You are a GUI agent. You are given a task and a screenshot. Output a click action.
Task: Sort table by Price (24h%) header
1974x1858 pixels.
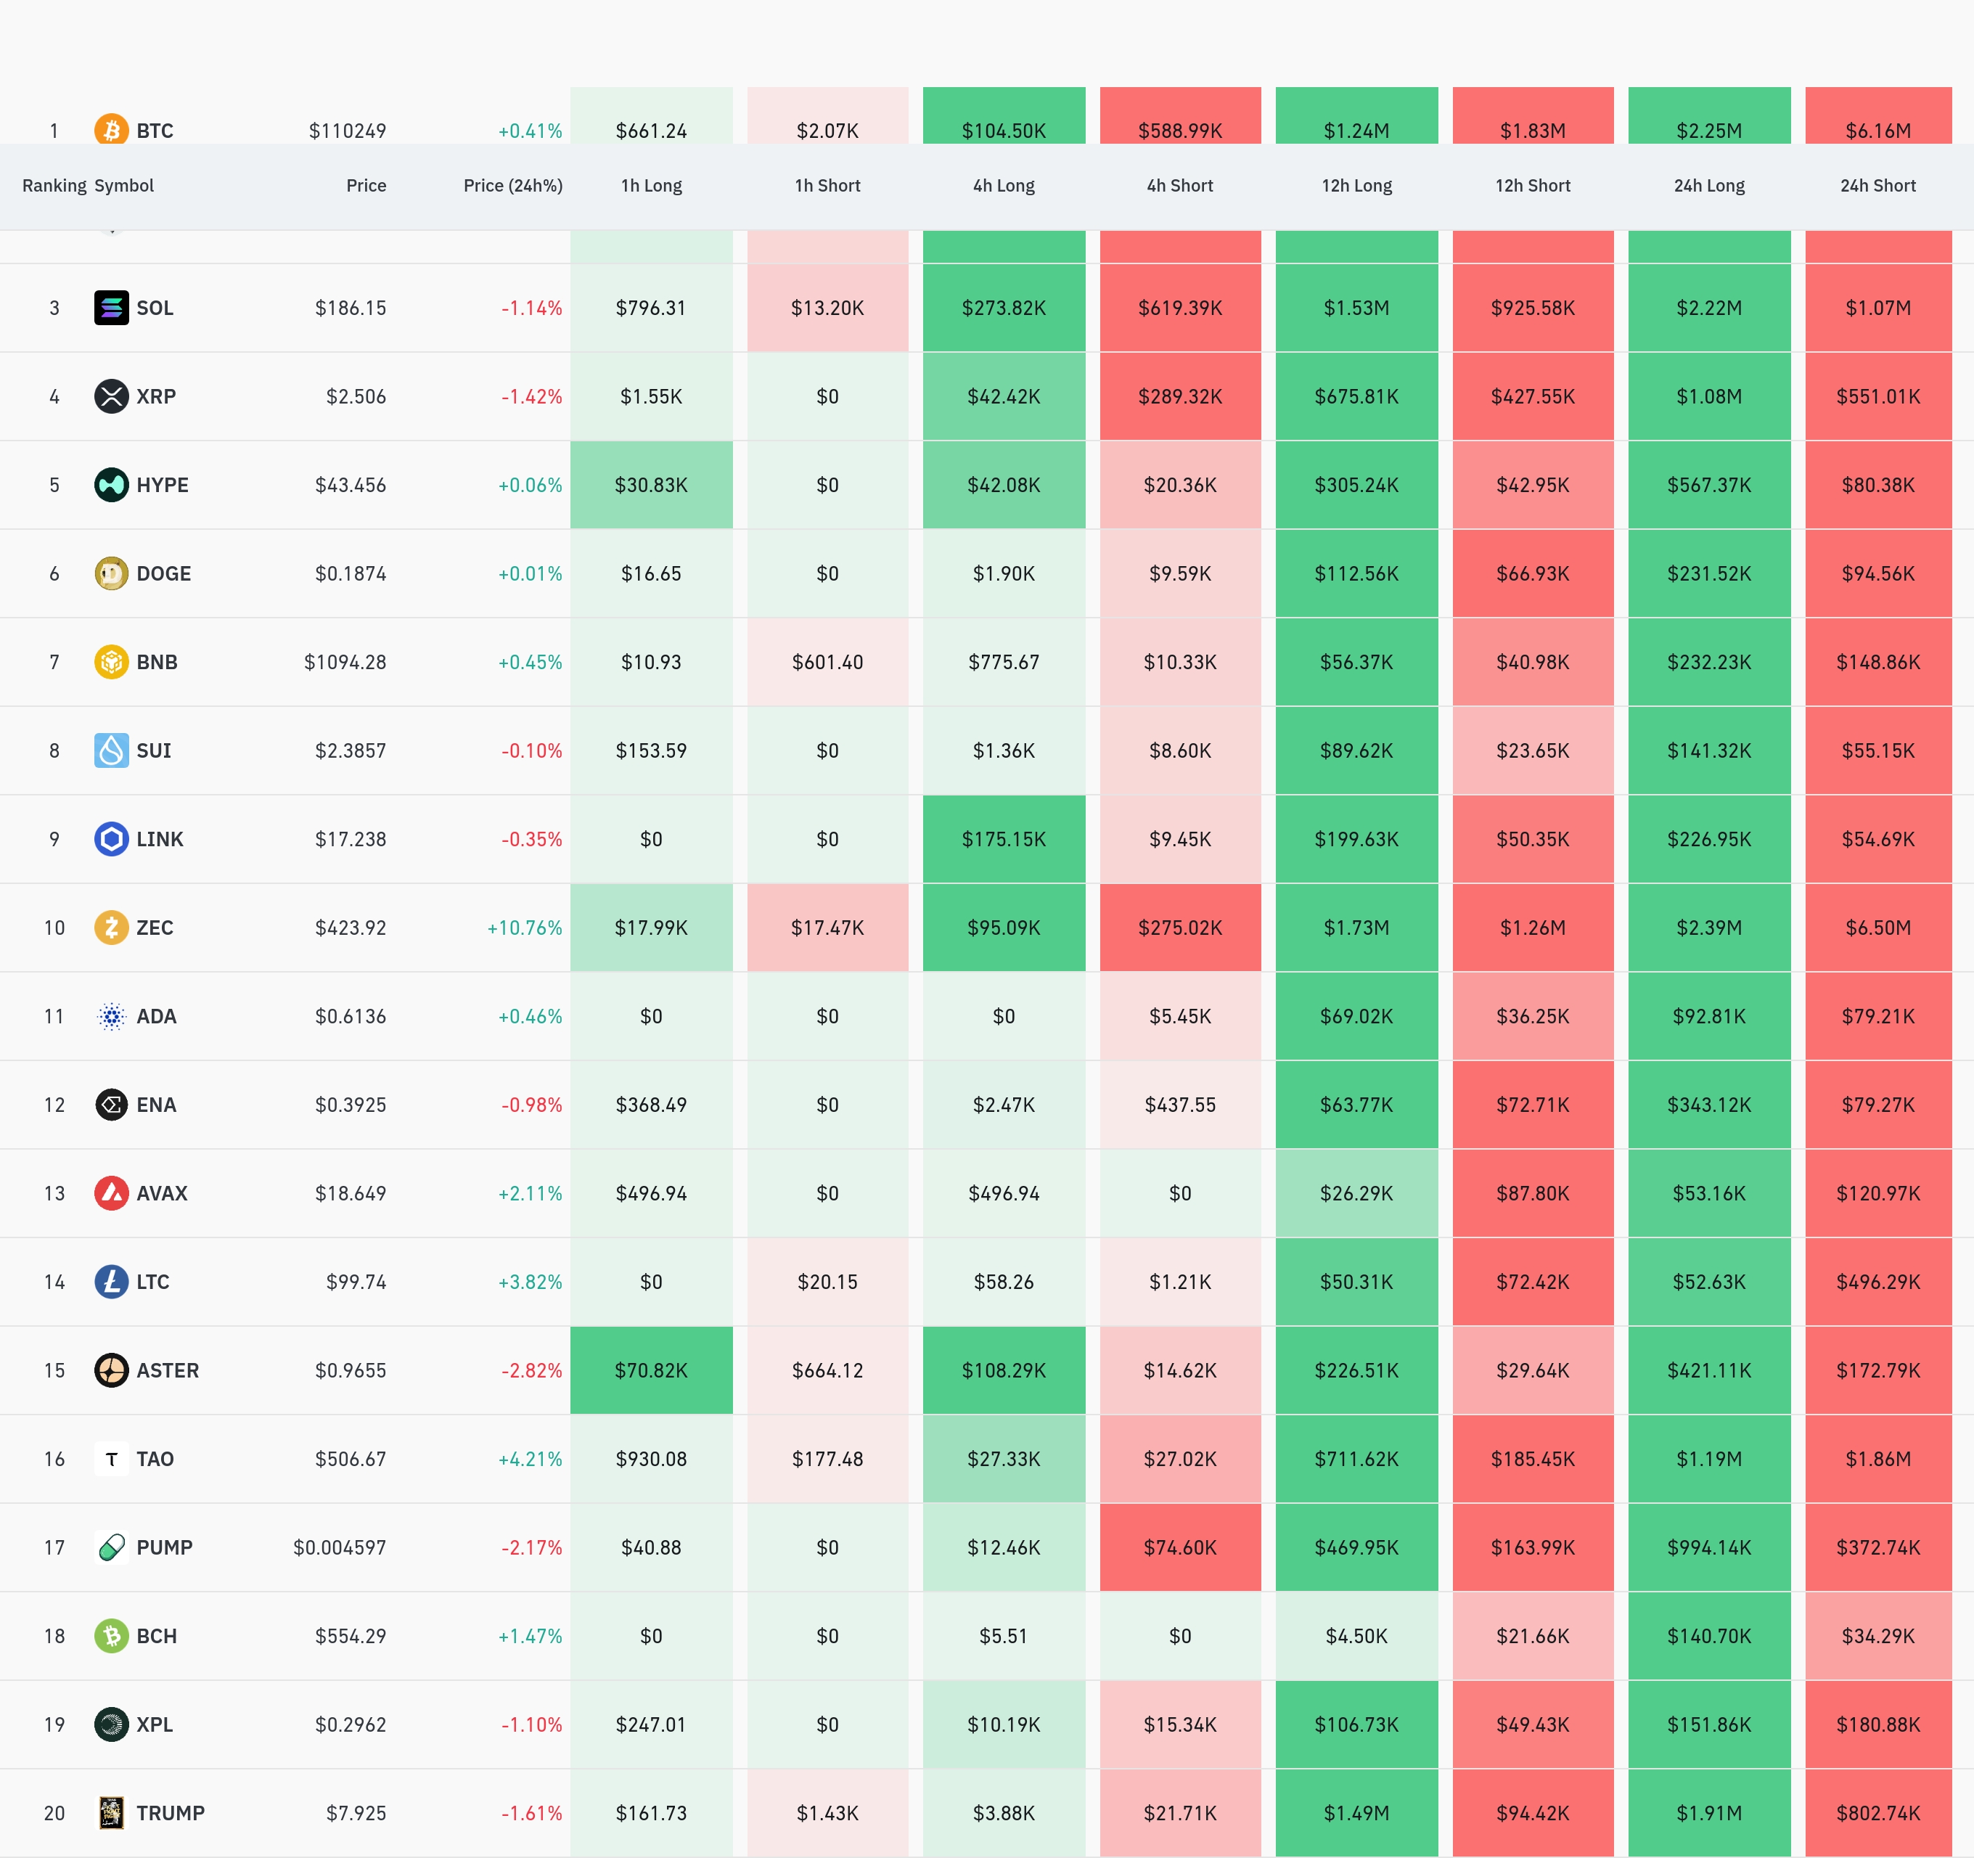pyautogui.click(x=512, y=186)
